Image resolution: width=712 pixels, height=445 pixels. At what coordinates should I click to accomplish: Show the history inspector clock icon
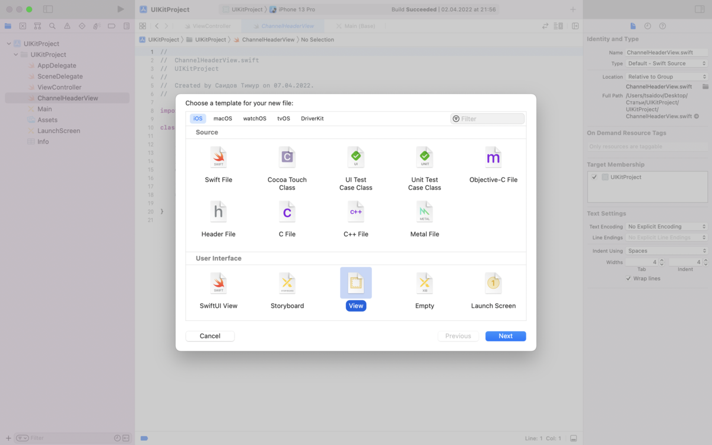pyautogui.click(x=647, y=26)
